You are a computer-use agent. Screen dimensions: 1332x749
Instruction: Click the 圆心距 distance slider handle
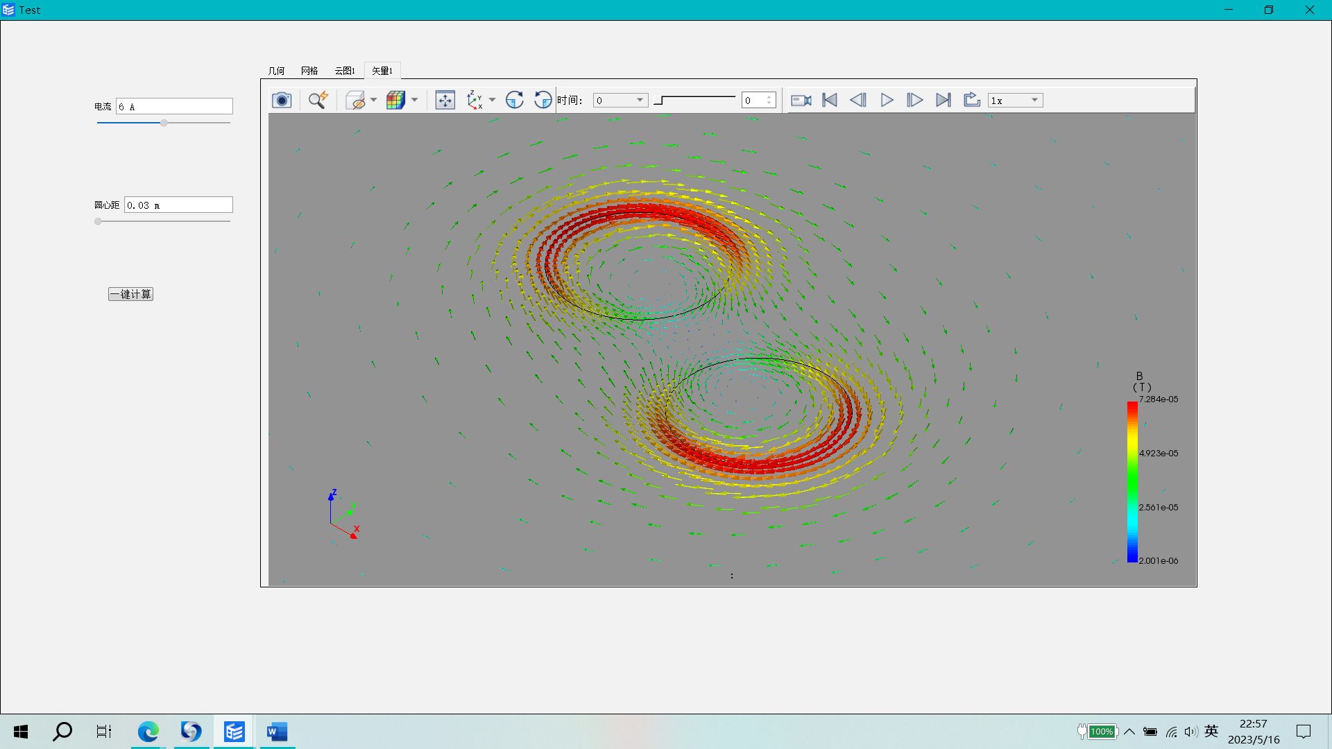pos(98,221)
